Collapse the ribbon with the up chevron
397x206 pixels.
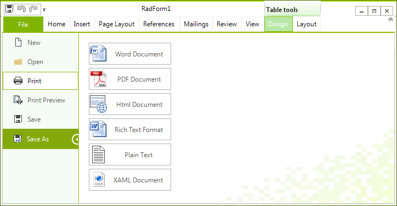(390, 20)
